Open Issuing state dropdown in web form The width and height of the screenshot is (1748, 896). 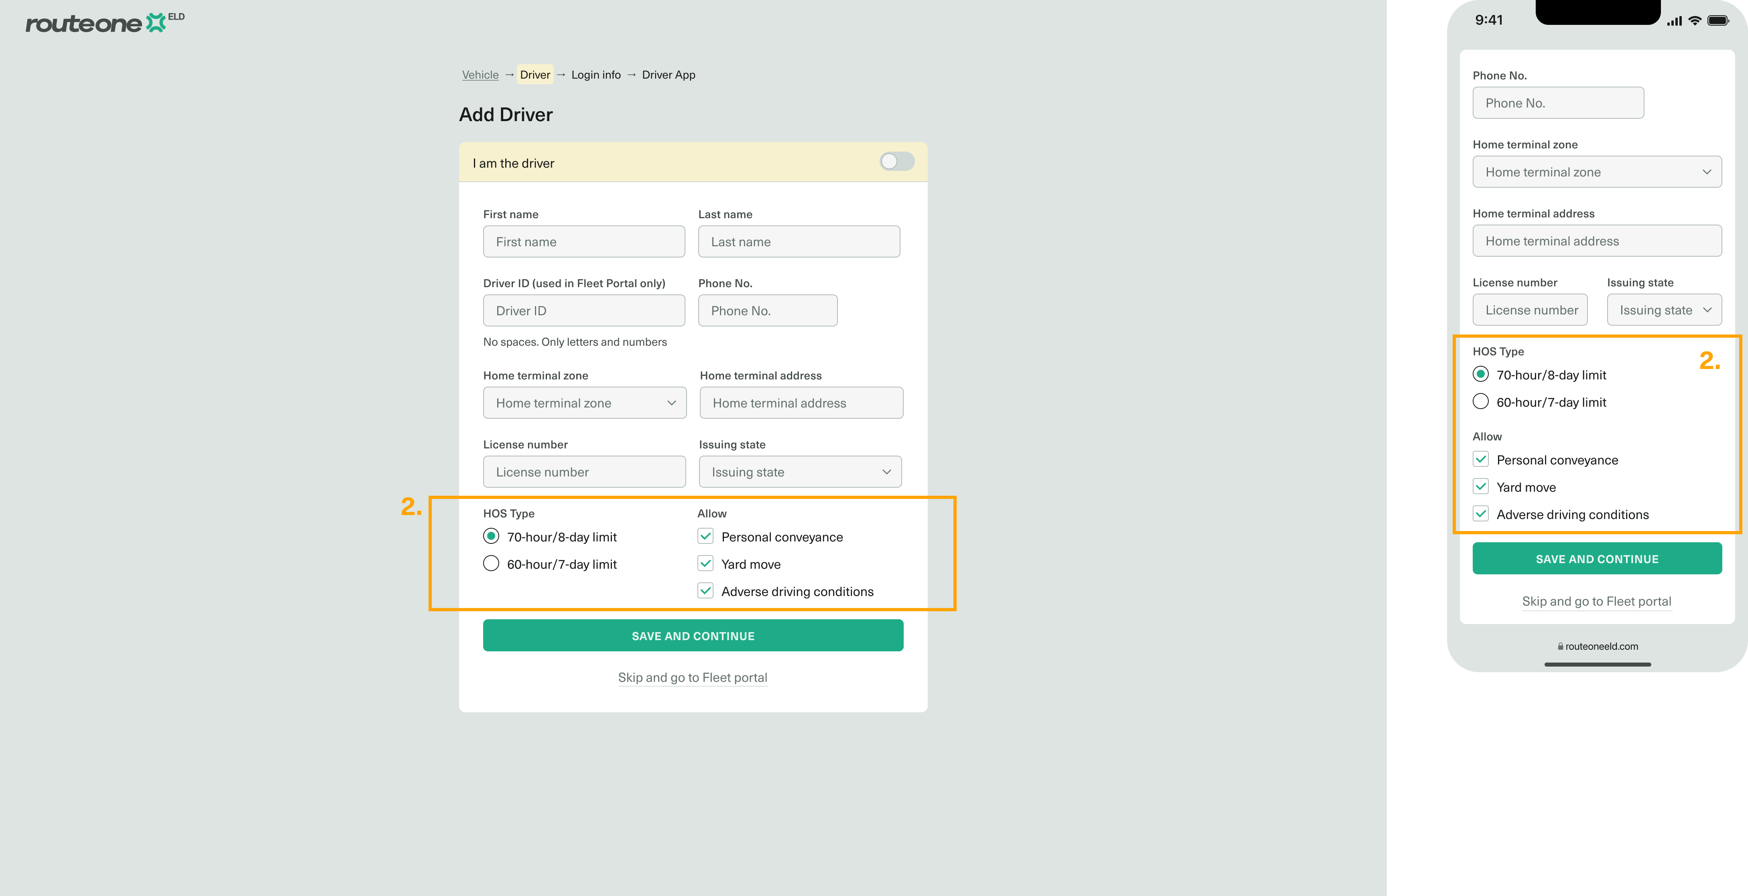(x=801, y=472)
